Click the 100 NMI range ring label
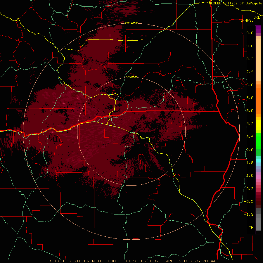 (131, 23)
